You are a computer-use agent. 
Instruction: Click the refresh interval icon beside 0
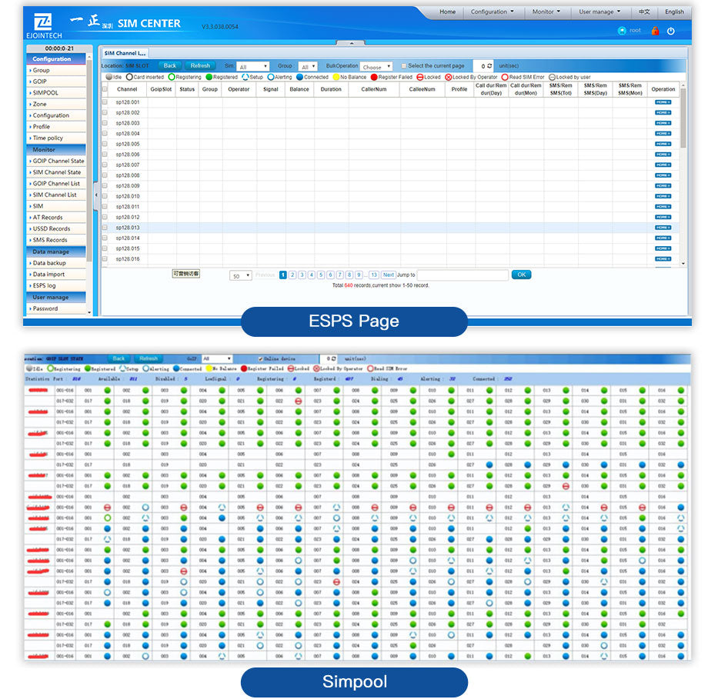(489, 66)
